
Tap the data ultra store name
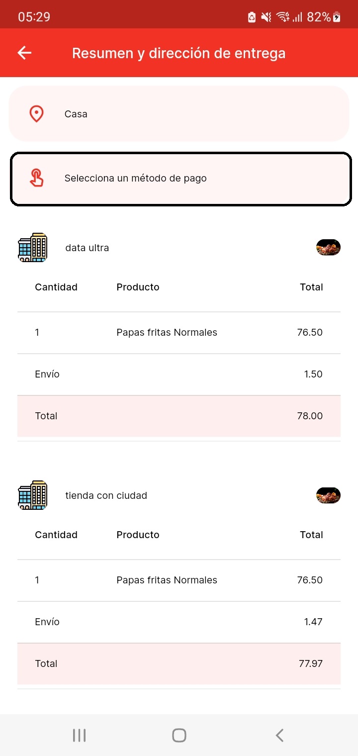87,248
